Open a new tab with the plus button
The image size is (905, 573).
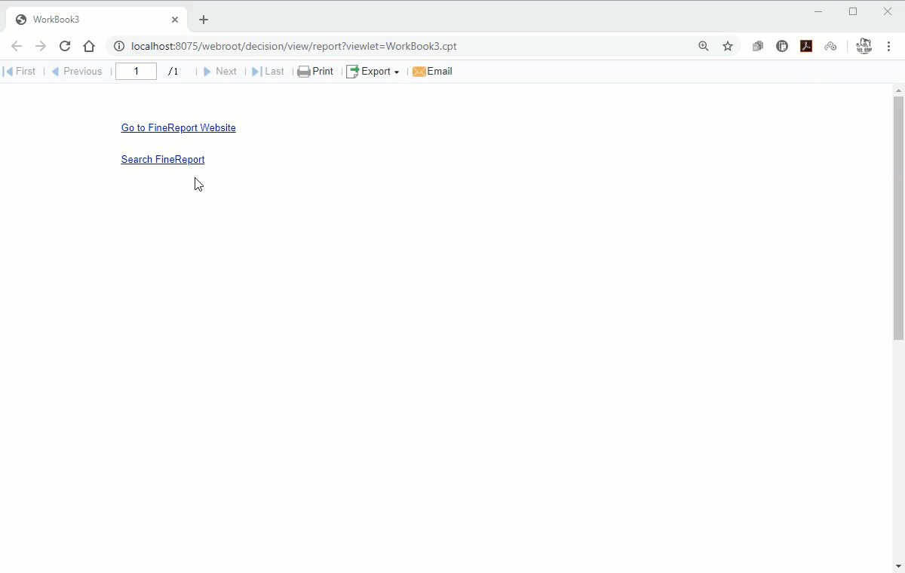(x=203, y=19)
